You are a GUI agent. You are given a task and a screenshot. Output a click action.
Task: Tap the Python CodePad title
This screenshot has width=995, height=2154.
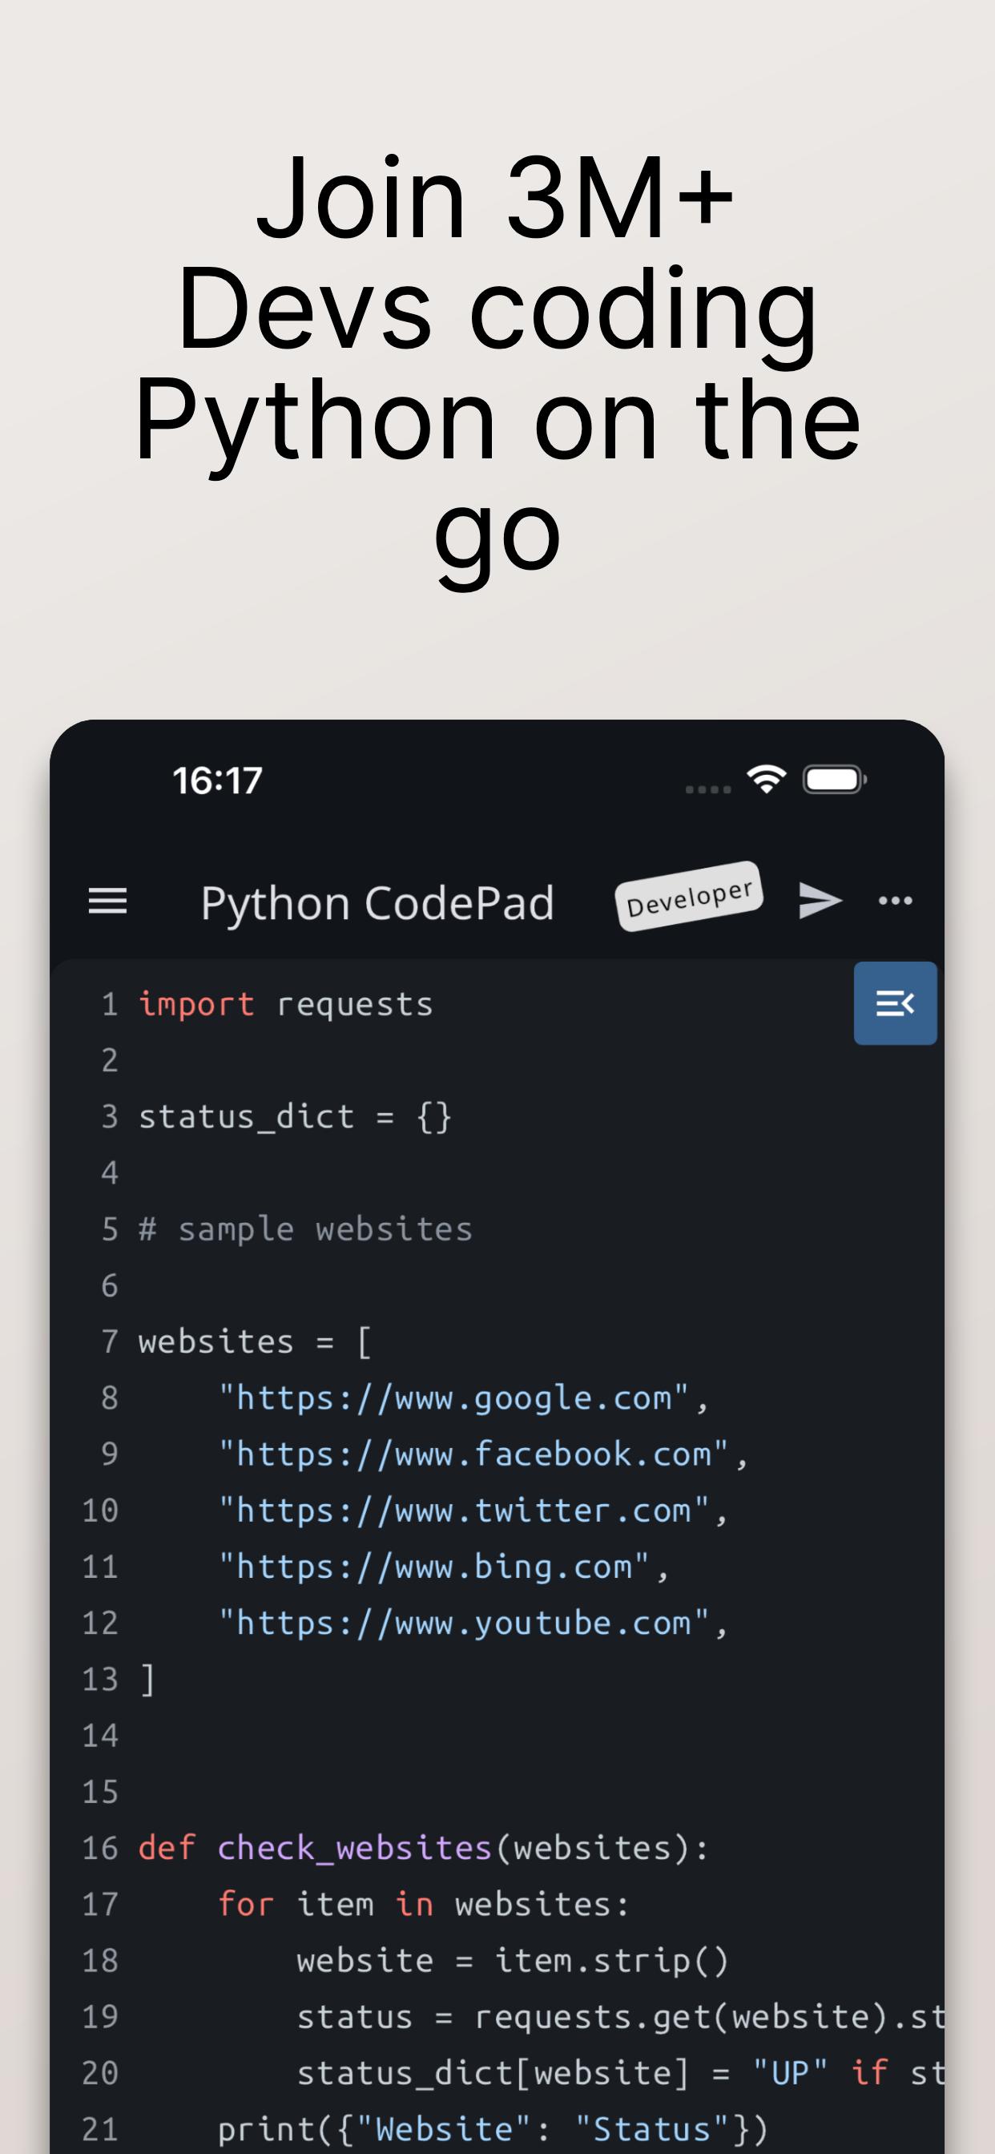[377, 903]
